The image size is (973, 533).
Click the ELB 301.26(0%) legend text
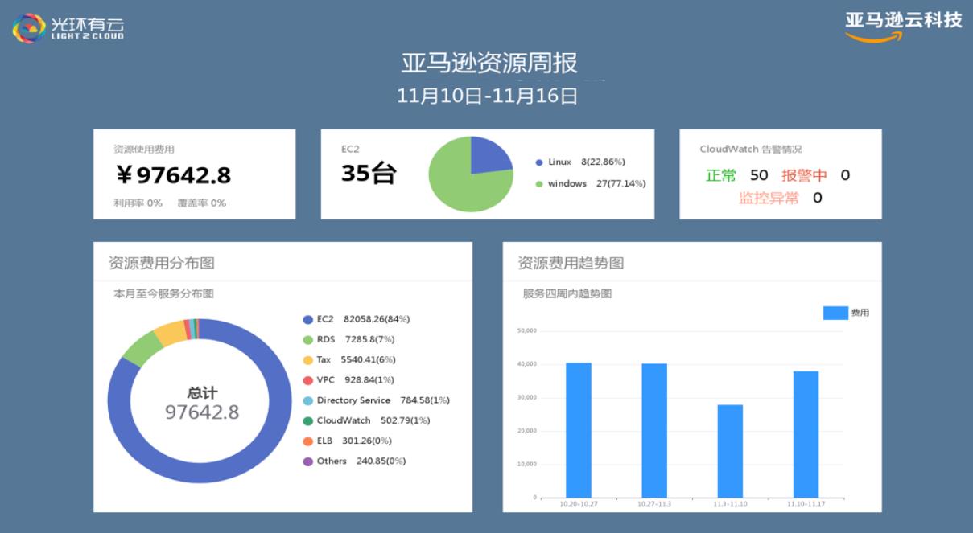click(354, 441)
